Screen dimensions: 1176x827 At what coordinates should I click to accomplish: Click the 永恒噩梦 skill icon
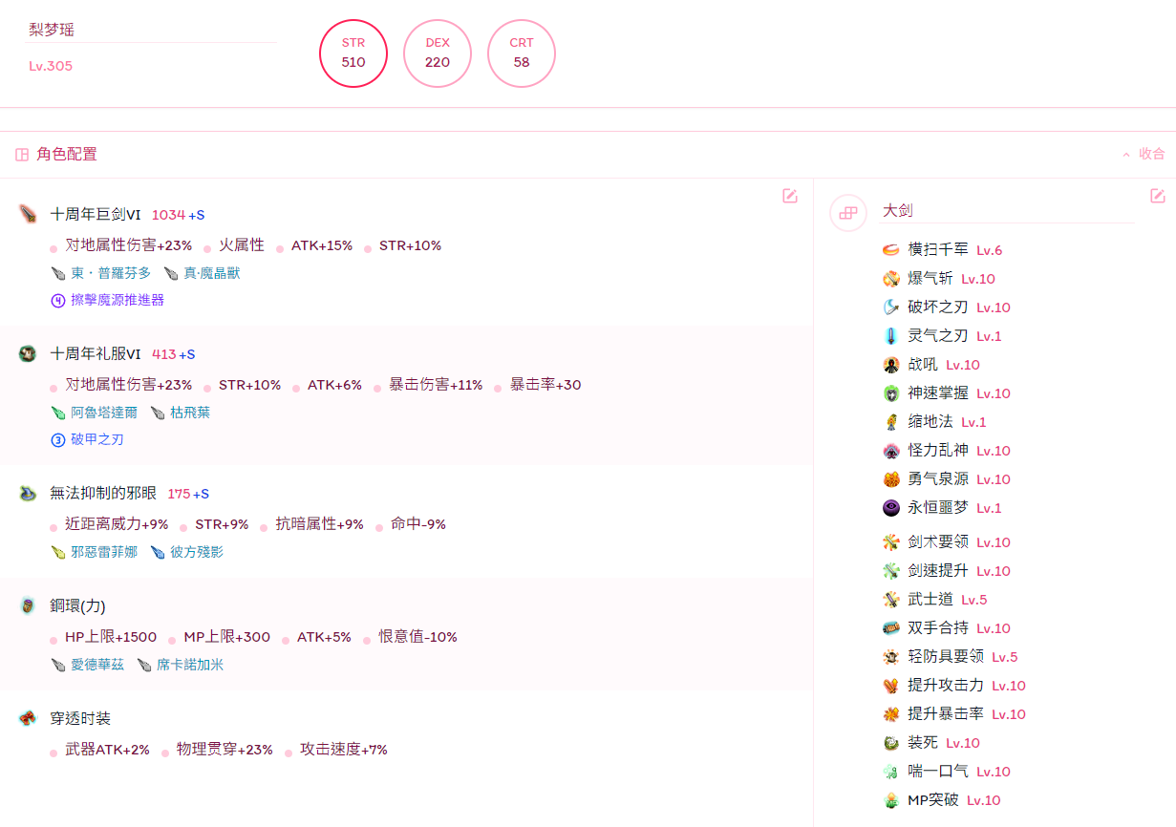pyautogui.click(x=891, y=508)
